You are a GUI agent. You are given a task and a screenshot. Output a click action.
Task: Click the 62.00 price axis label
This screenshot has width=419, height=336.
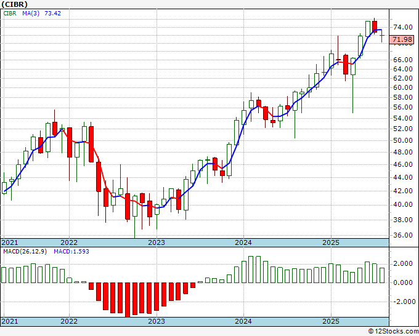point(403,78)
